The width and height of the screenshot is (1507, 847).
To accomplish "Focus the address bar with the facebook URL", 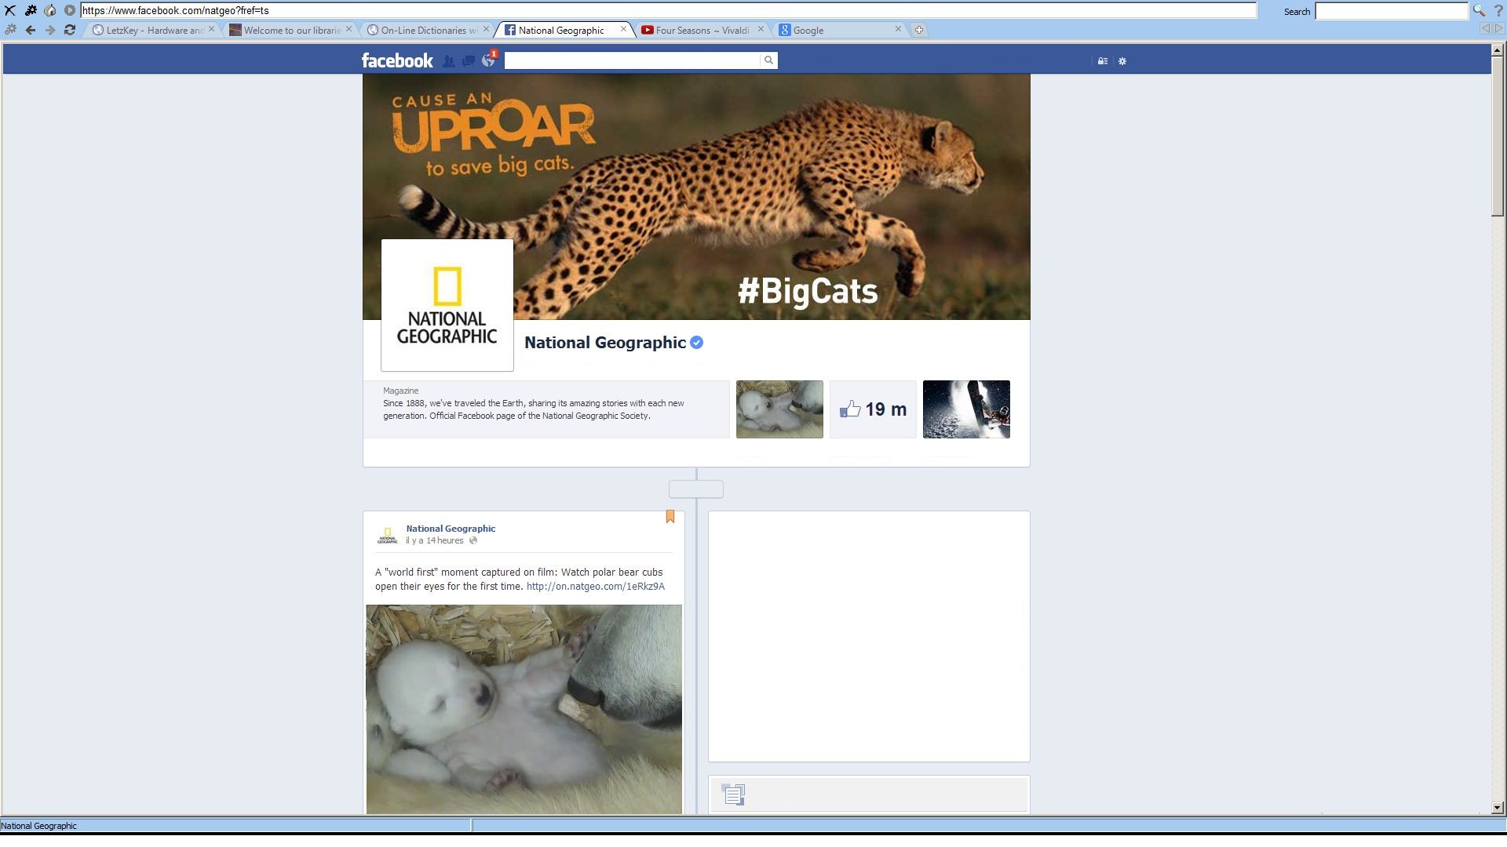I will tap(668, 11).
